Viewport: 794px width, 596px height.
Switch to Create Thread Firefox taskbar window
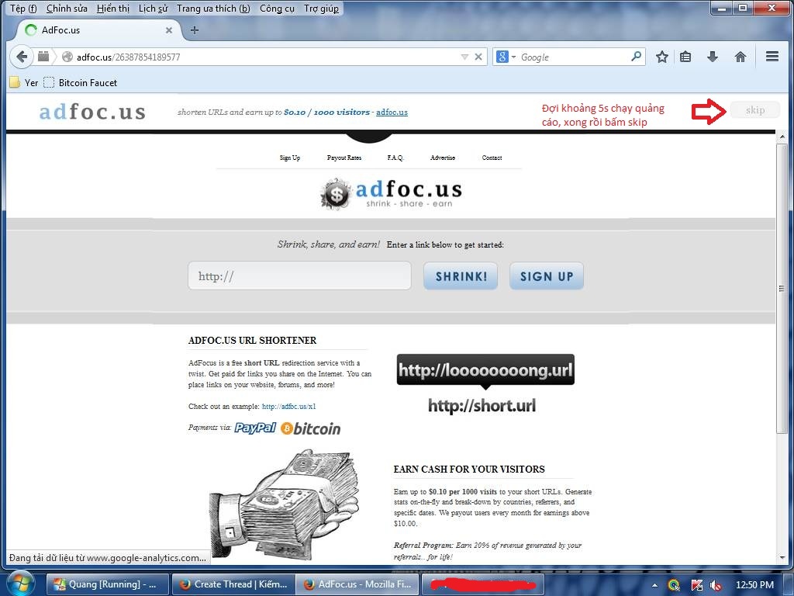232,584
